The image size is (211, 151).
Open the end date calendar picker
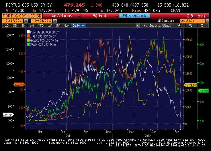coord(54,21)
